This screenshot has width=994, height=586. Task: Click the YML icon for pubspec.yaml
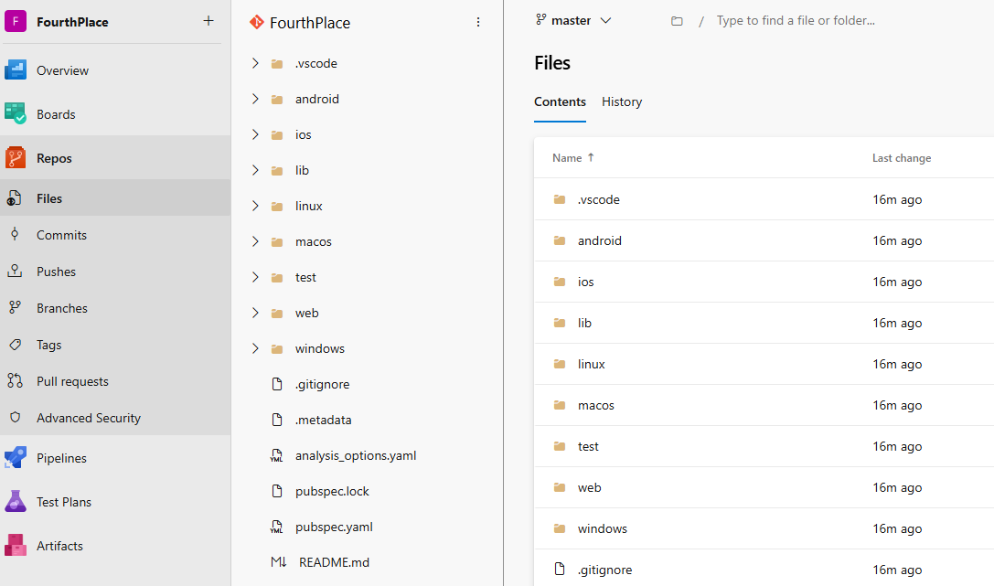276,527
